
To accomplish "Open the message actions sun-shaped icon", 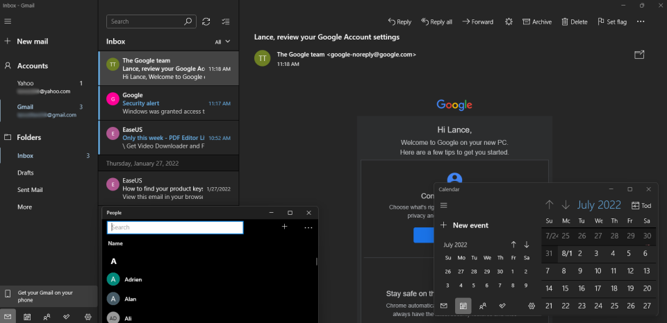I will [x=509, y=21].
